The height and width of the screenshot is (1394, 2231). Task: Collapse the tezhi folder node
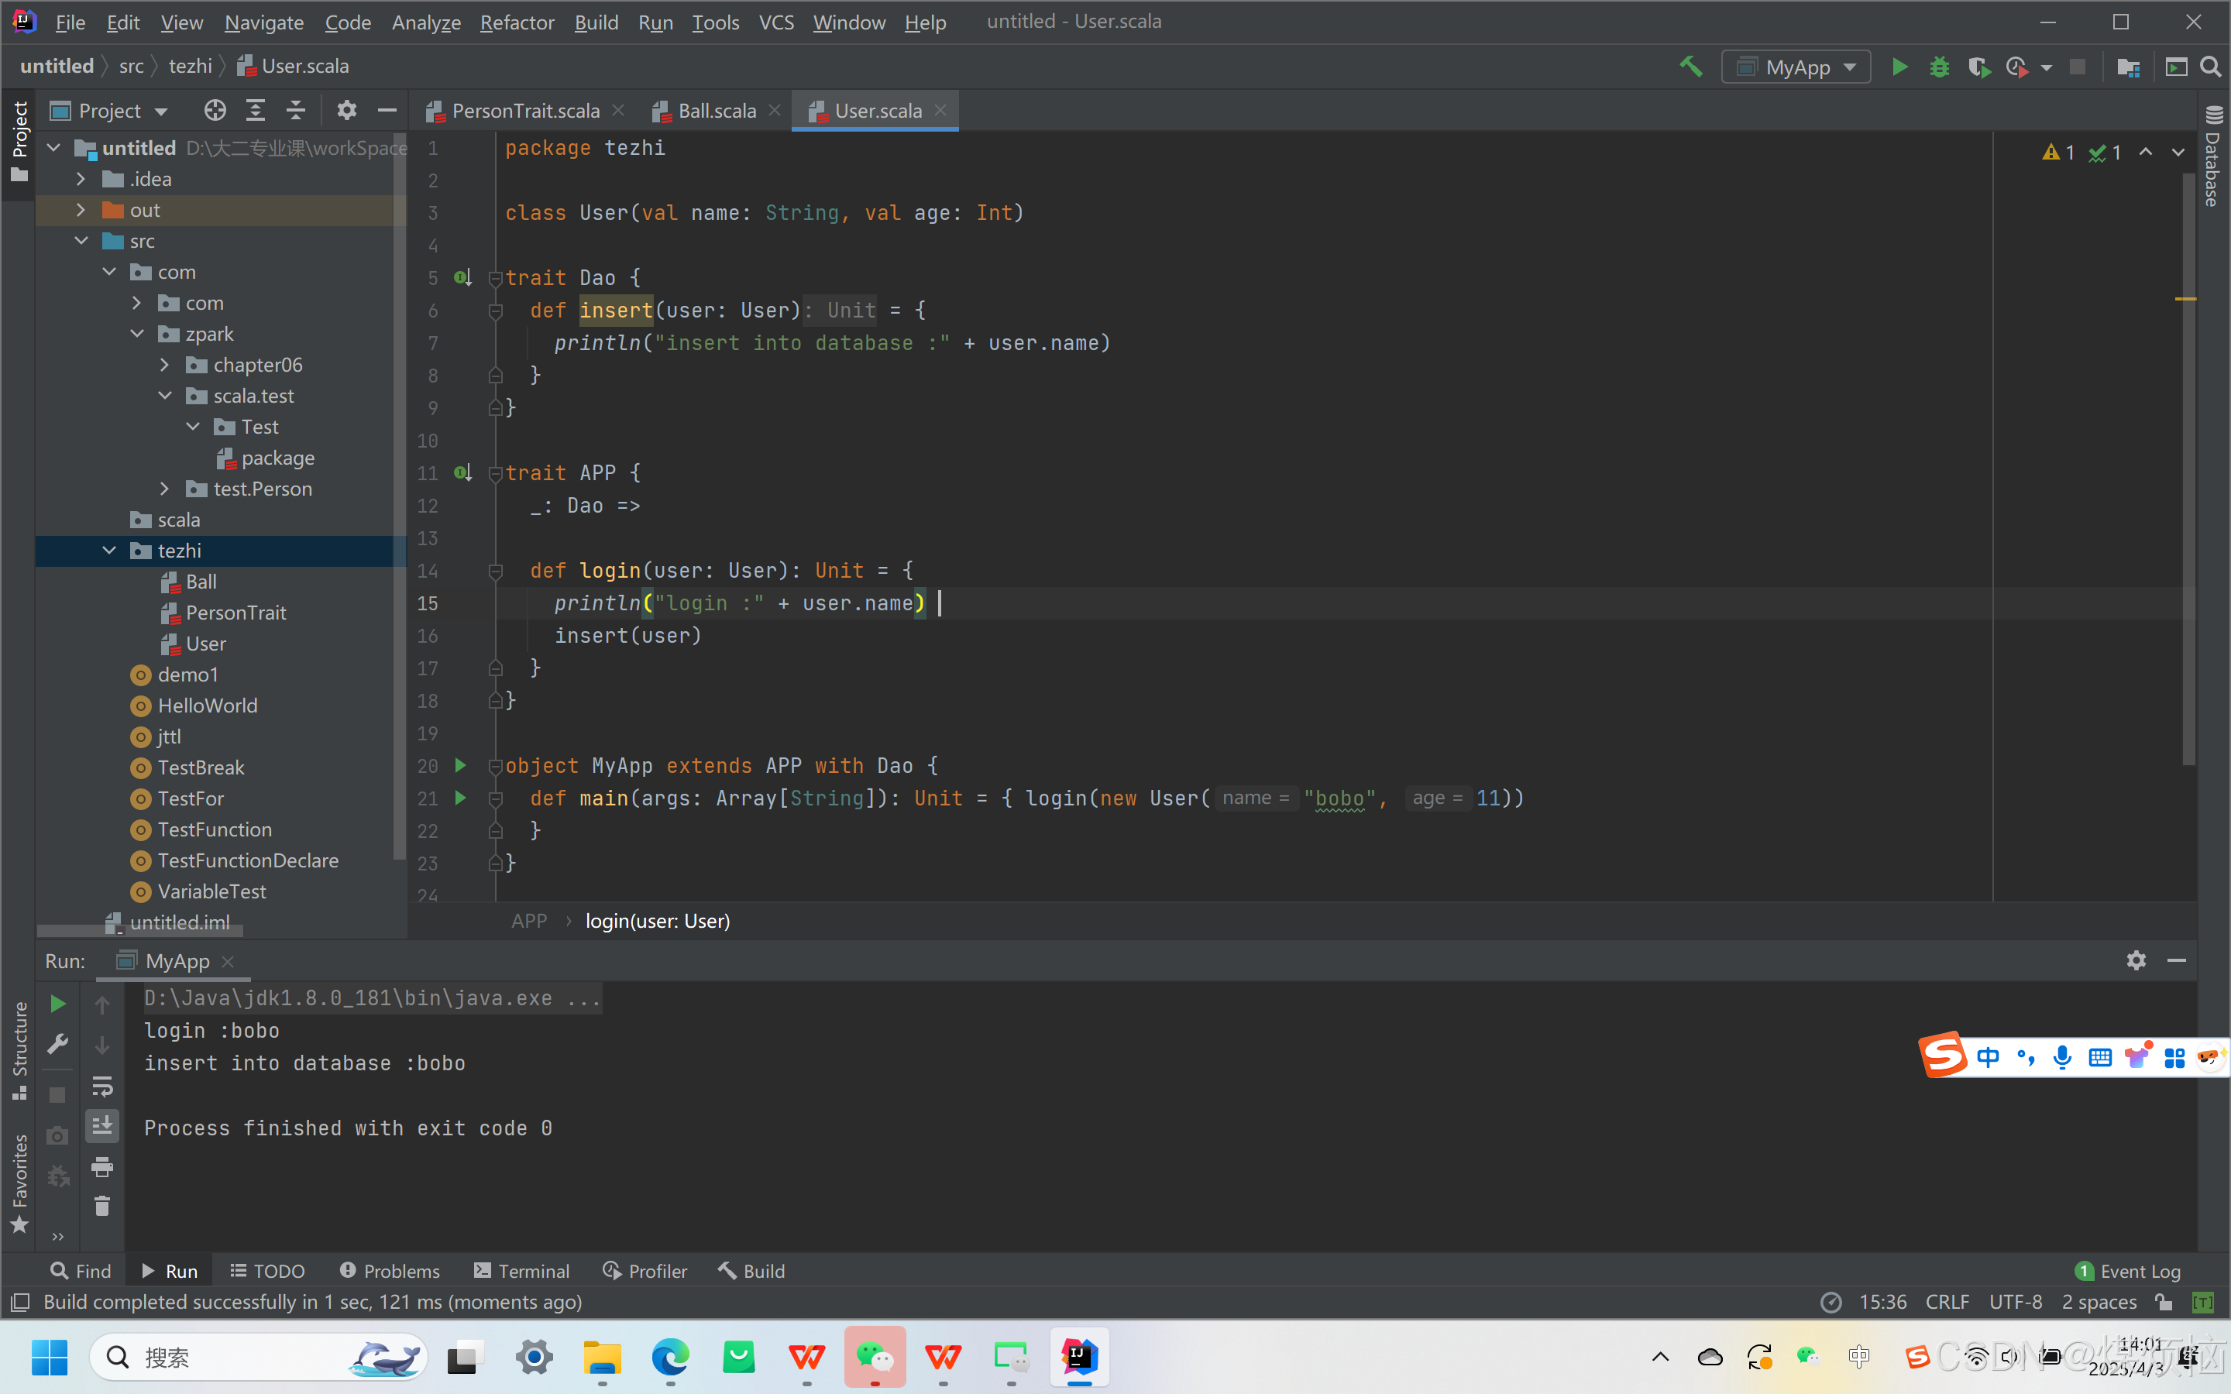[110, 551]
